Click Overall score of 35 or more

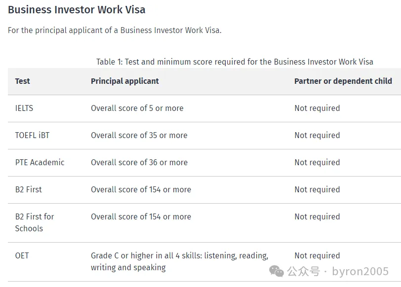point(139,135)
